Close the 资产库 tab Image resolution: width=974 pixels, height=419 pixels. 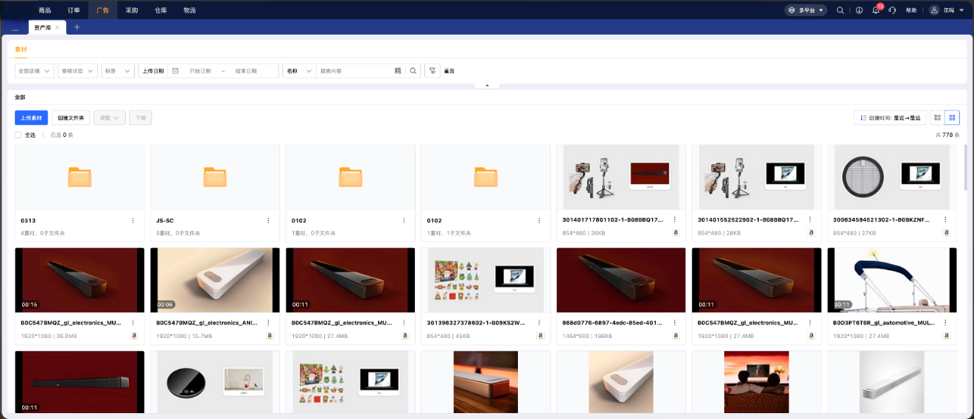[x=57, y=27]
